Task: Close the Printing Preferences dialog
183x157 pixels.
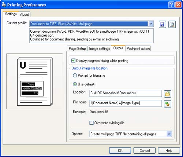Action: (x=178, y=5)
